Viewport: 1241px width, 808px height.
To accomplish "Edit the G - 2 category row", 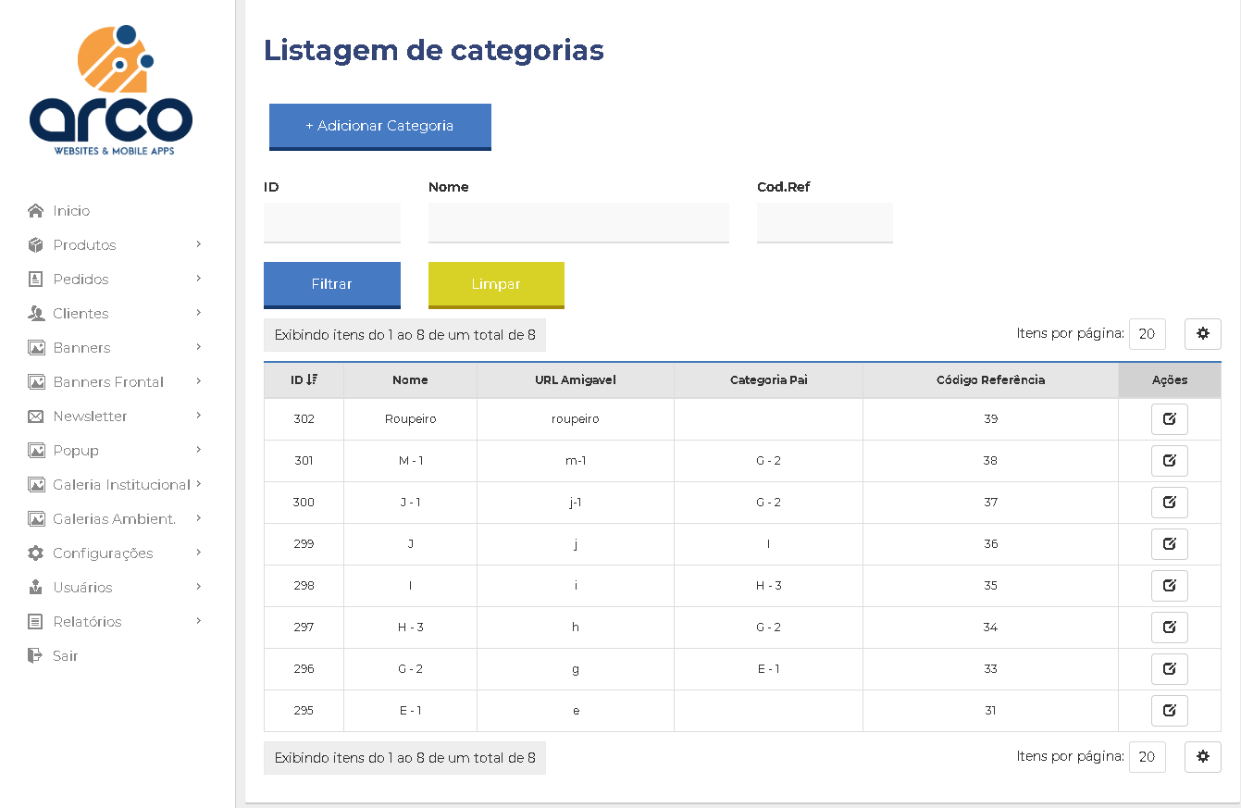I will point(1170,669).
